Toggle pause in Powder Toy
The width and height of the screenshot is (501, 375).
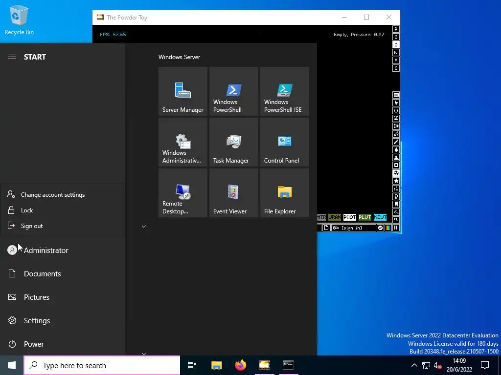pos(396,228)
